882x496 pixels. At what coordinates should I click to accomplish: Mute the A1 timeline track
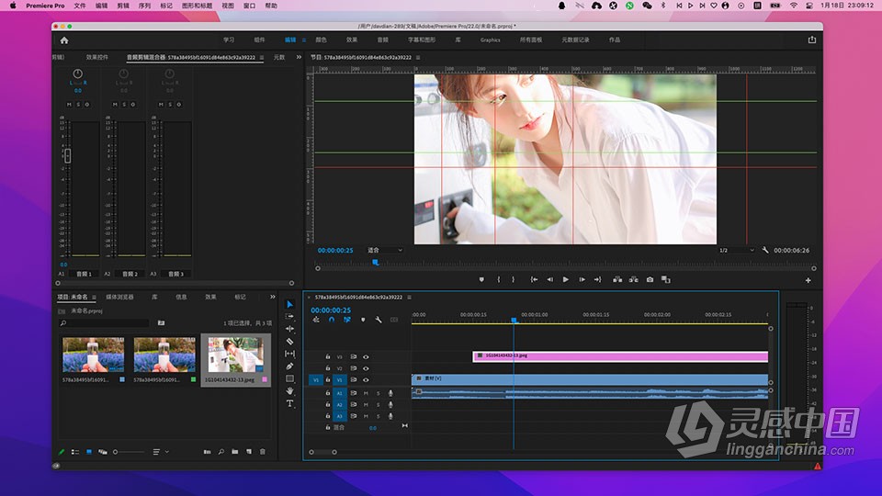(x=366, y=393)
